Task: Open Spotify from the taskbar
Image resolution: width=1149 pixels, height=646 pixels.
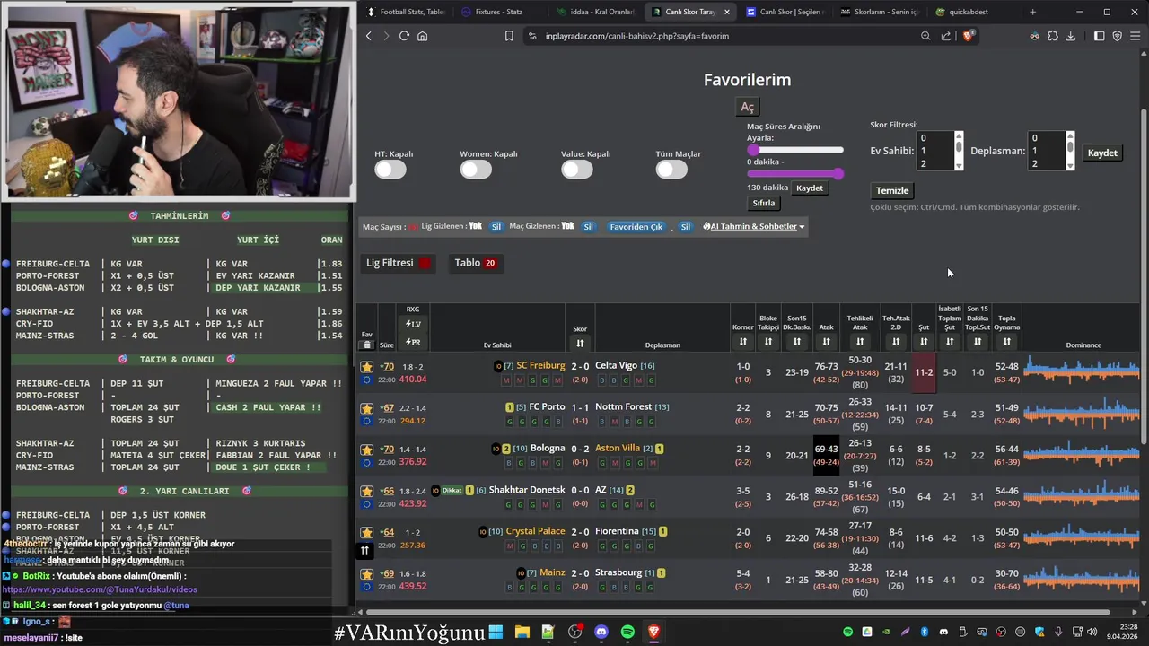Action: pos(627,632)
